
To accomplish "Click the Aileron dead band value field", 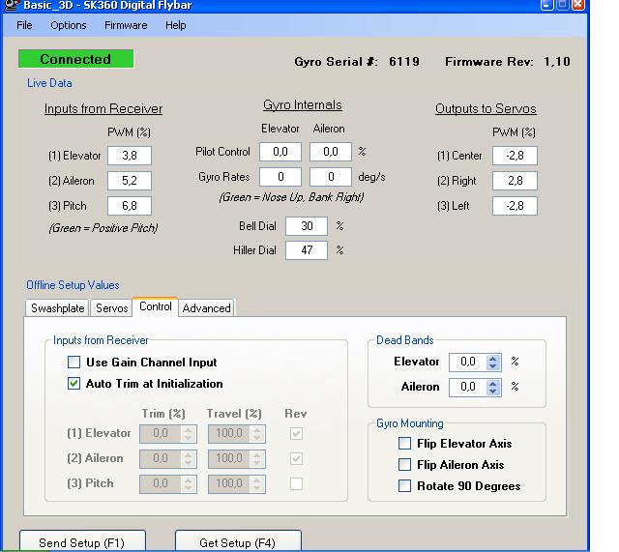I will tap(468, 387).
